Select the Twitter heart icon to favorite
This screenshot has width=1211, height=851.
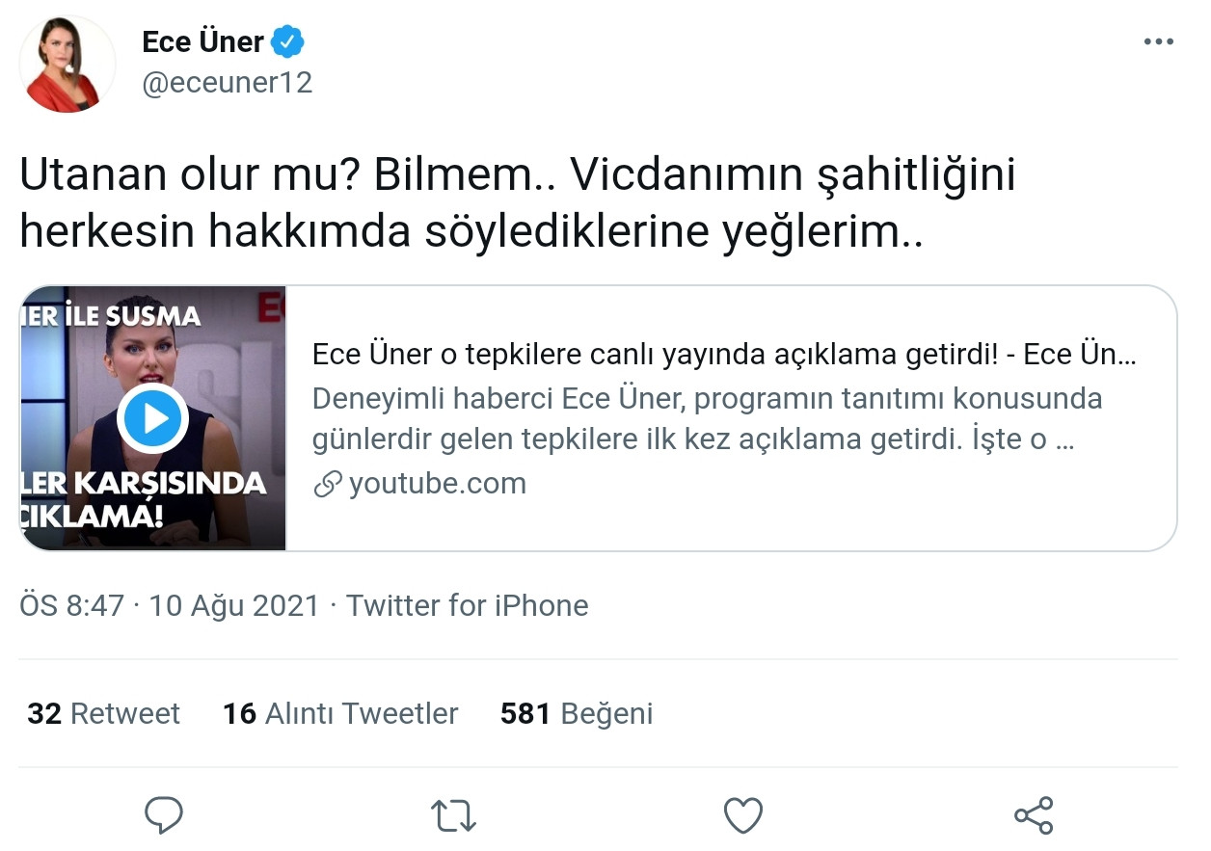(742, 814)
